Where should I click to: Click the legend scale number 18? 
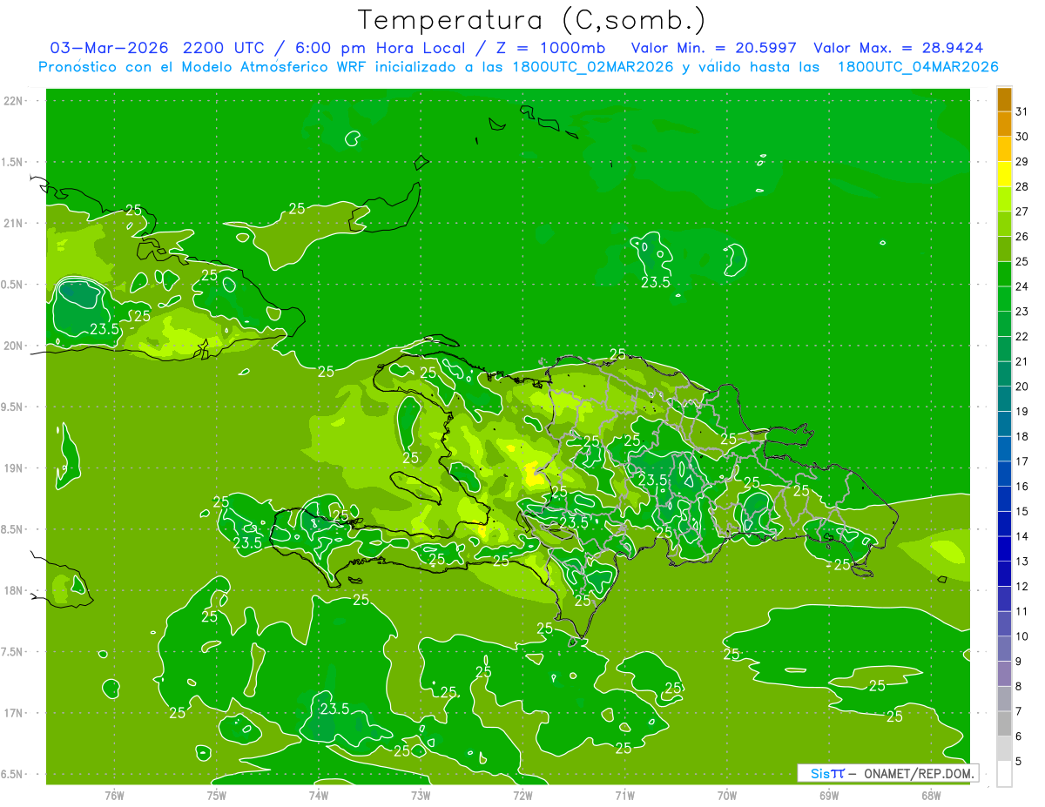[x=1022, y=436]
